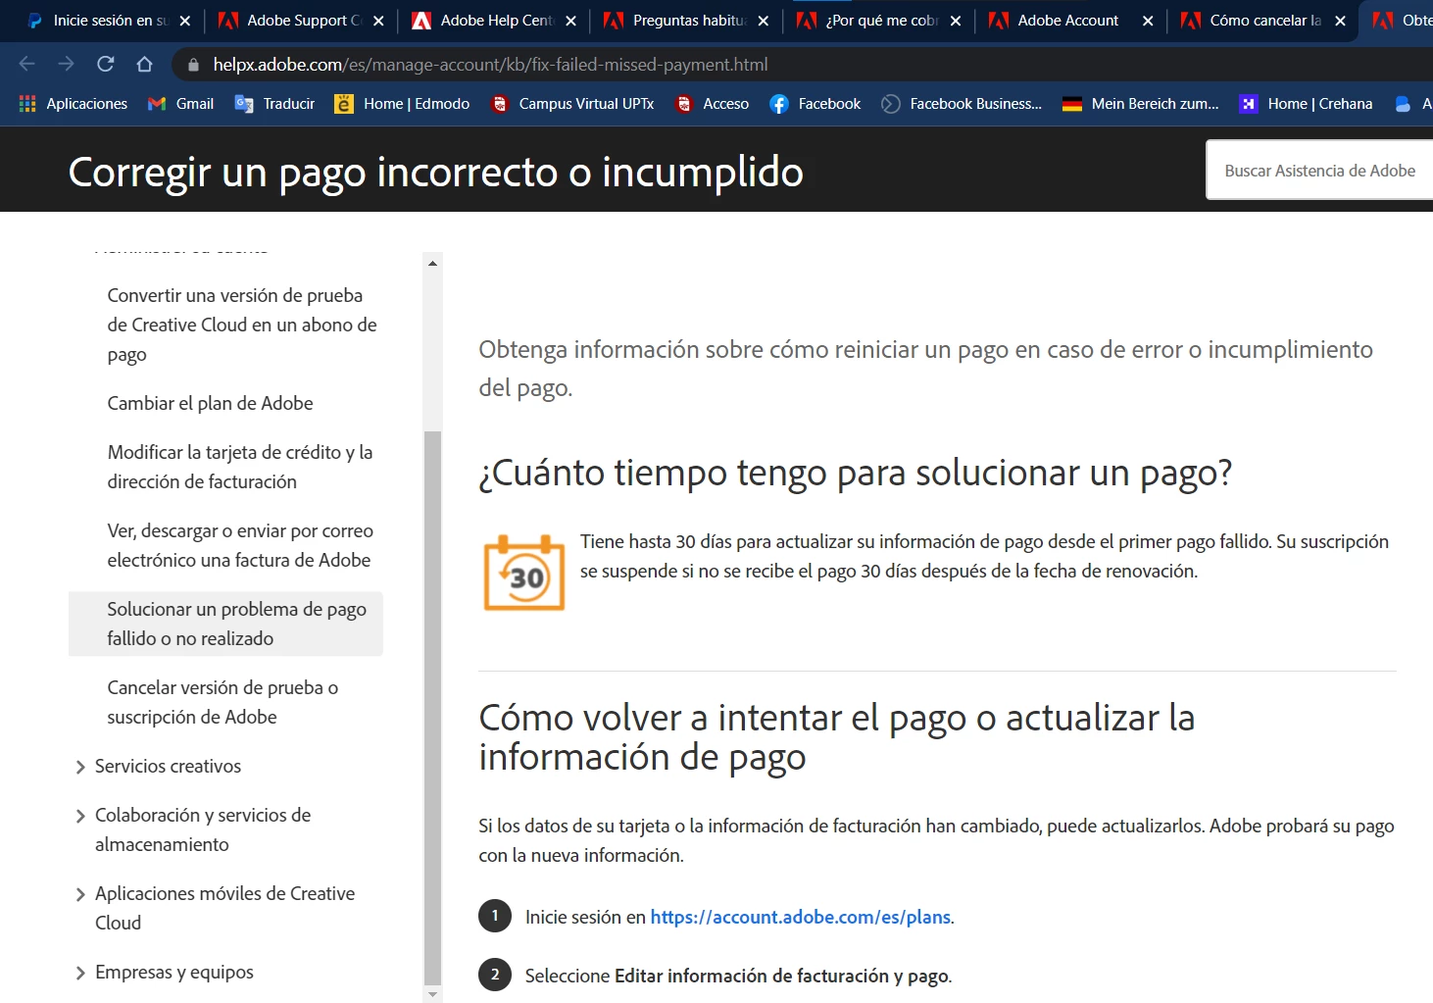Open Aplicaciones apps grid bookmark

[74, 103]
